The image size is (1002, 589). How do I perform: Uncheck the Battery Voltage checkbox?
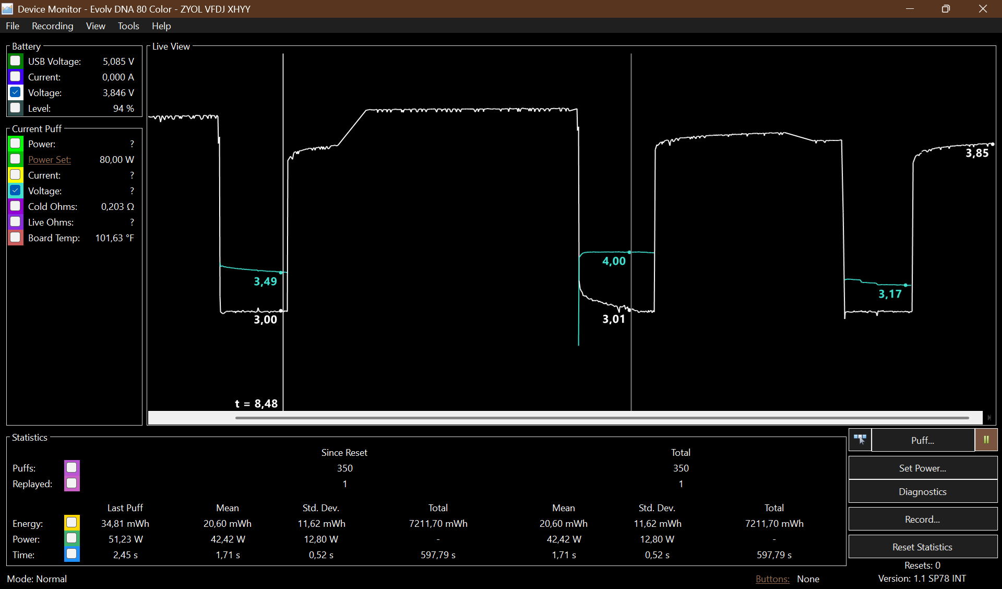click(x=16, y=92)
